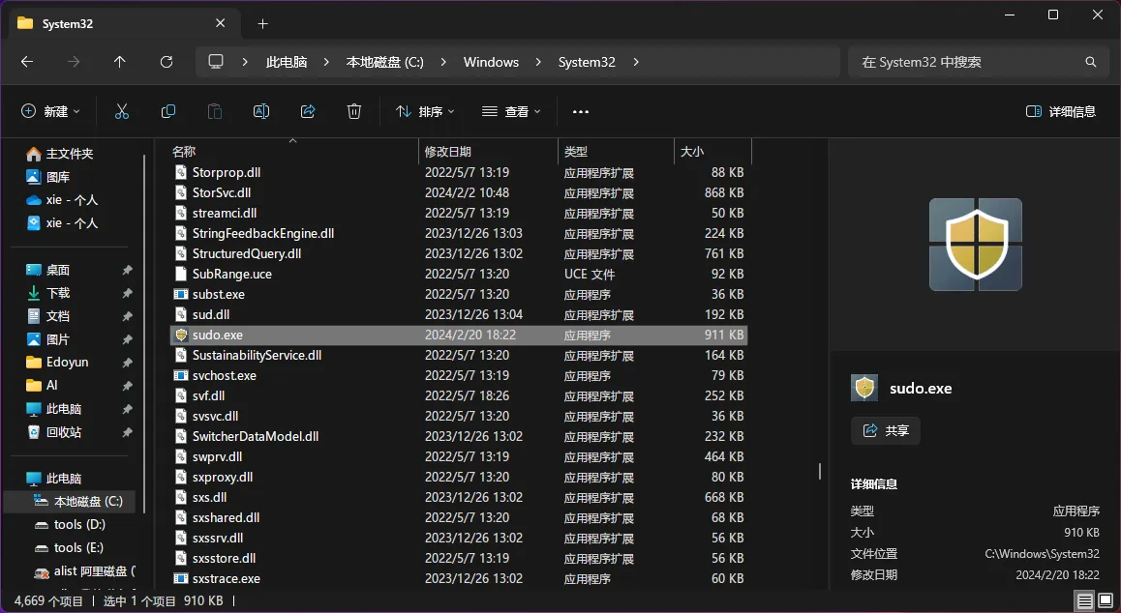Click the Copy icon in toolbar
This screenshot has height=613, width=1121.
coord(168,111)
